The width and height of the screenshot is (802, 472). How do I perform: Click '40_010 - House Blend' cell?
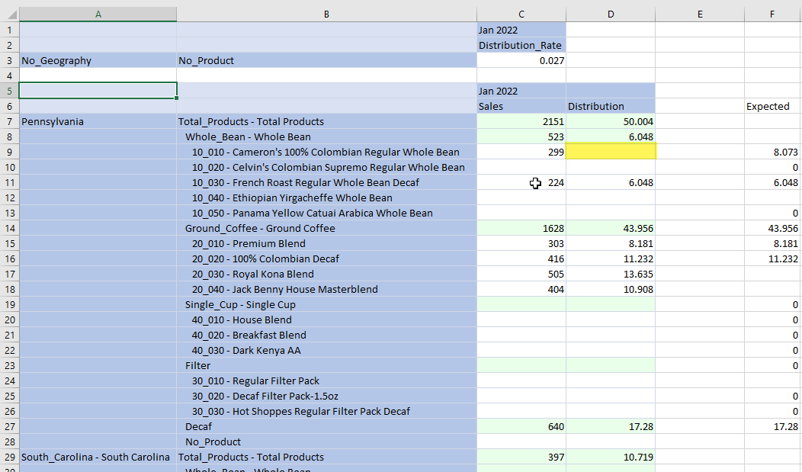[x=326, y=319]
